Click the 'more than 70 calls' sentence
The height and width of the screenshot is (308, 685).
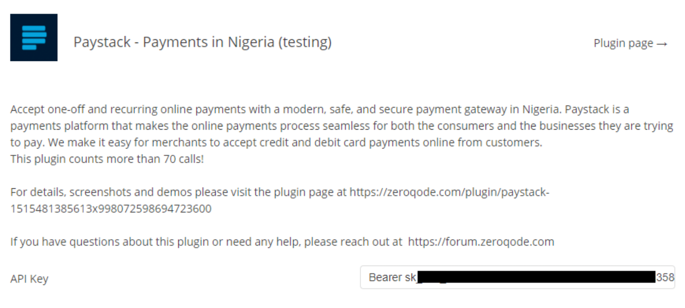tap(107, 159)
